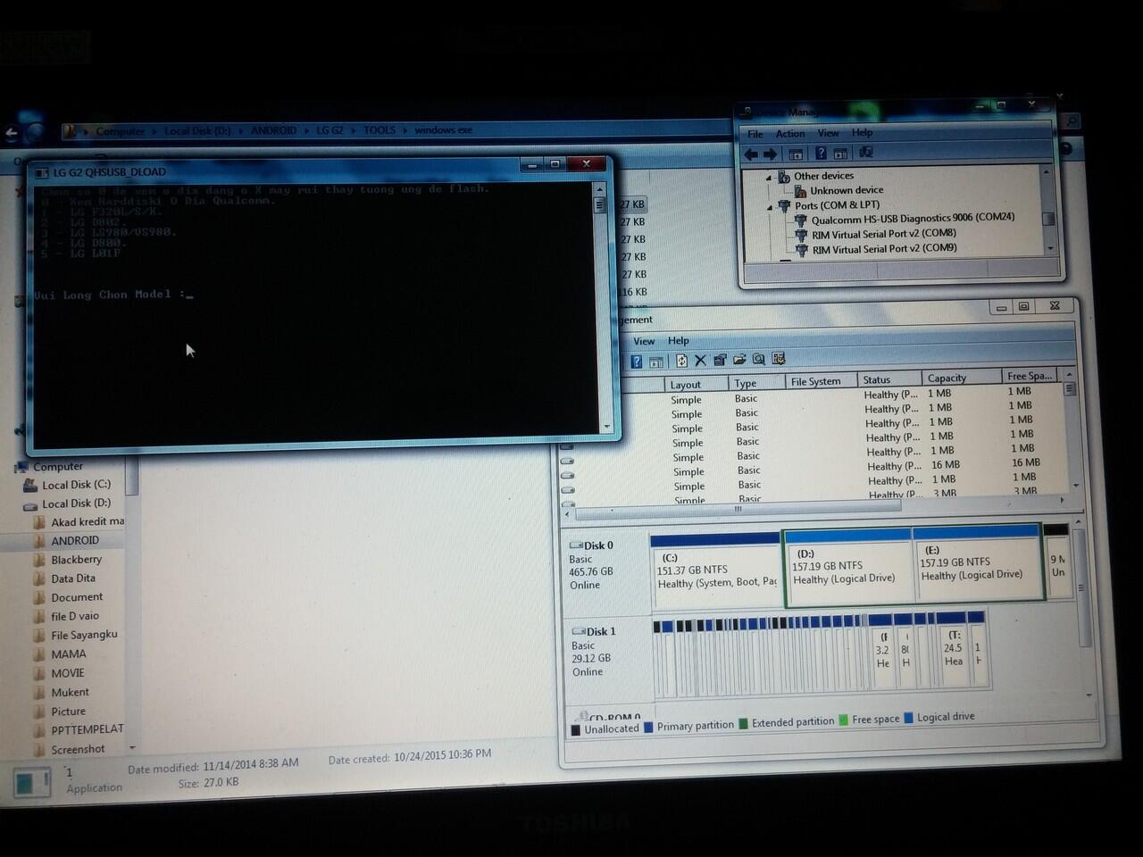
Task: Click Explorer Back navigation arrow
Action: (12, 134)
